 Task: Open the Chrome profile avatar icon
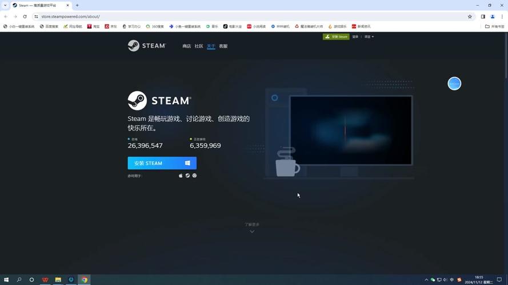493,17
